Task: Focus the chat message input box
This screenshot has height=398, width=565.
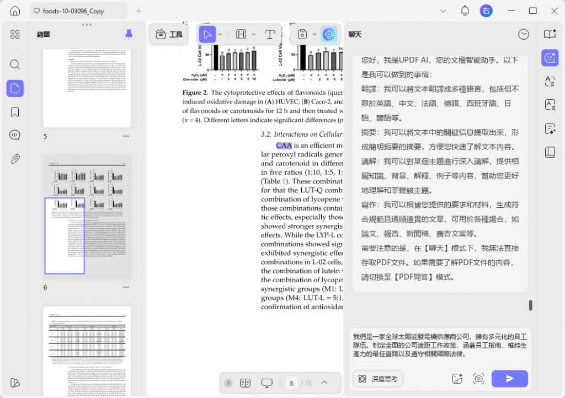Action: 440,346
